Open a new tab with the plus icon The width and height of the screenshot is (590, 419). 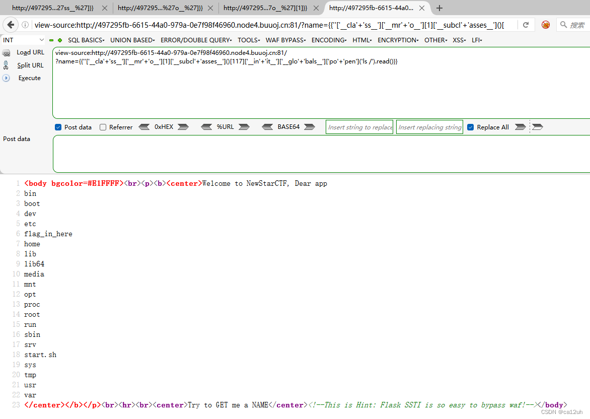(439, 8)
